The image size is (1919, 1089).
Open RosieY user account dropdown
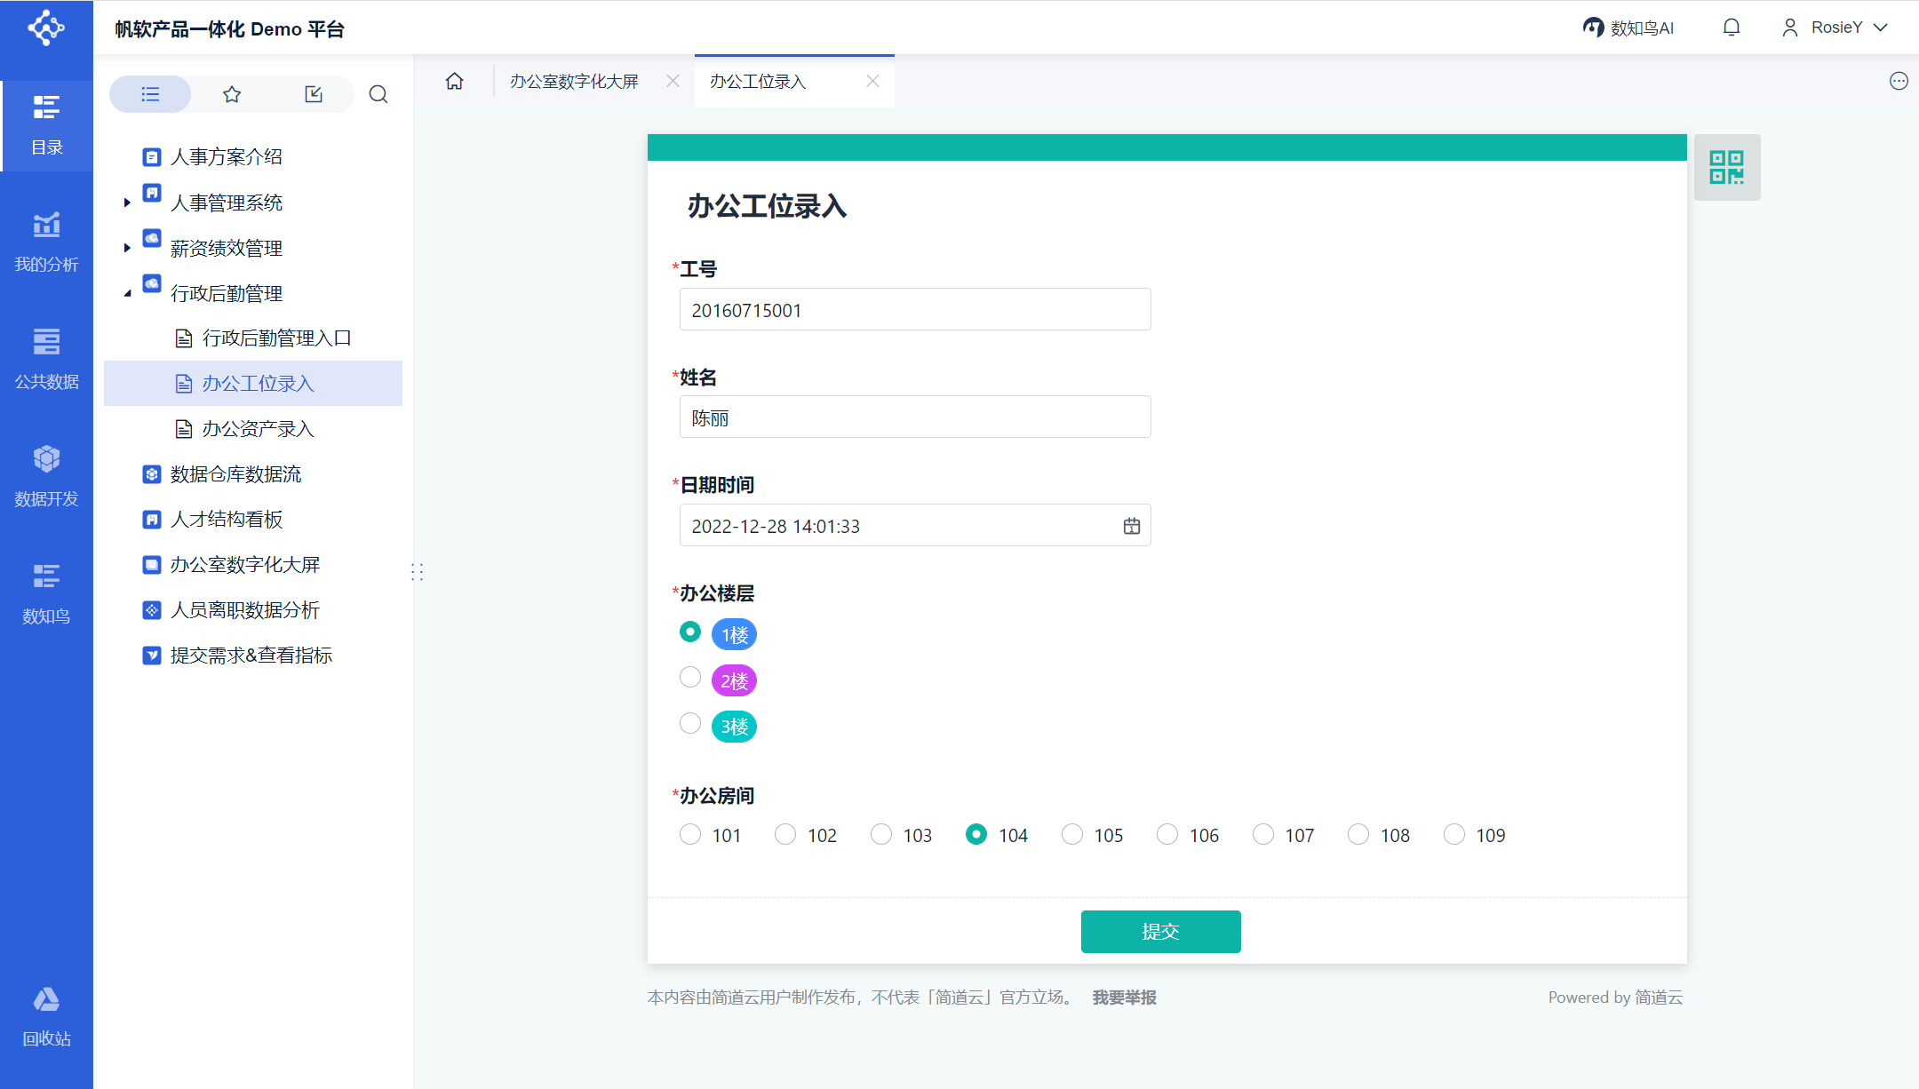coord(1835,28)
